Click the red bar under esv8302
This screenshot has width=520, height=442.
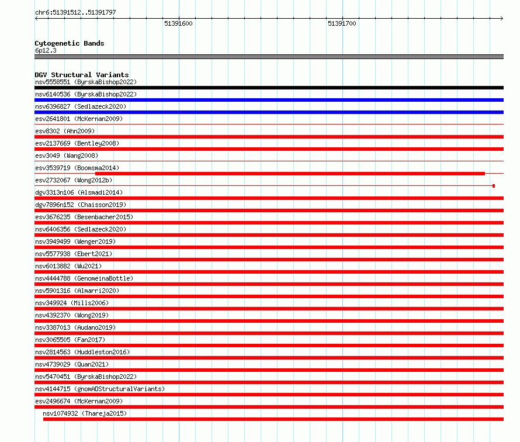point(269,137)
